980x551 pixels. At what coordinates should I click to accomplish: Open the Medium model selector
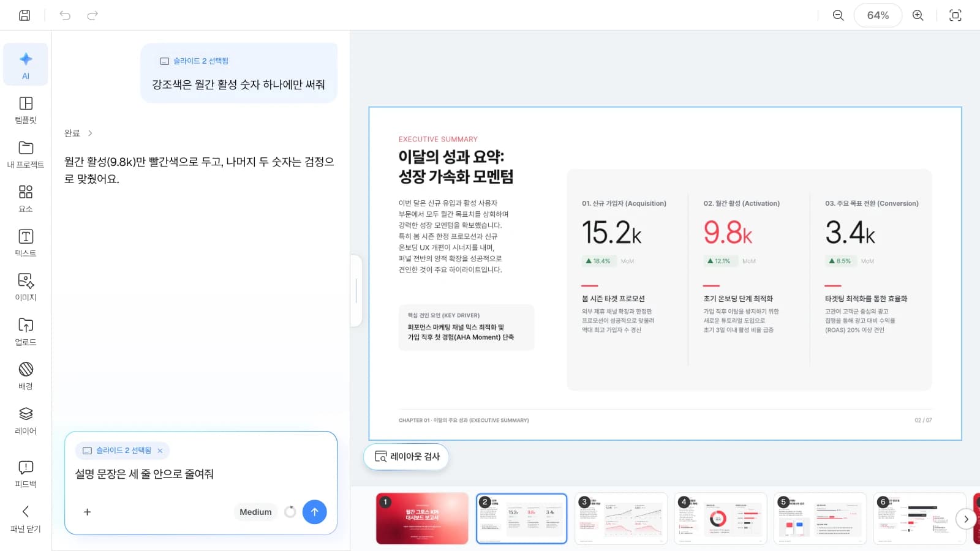(255, 512)
